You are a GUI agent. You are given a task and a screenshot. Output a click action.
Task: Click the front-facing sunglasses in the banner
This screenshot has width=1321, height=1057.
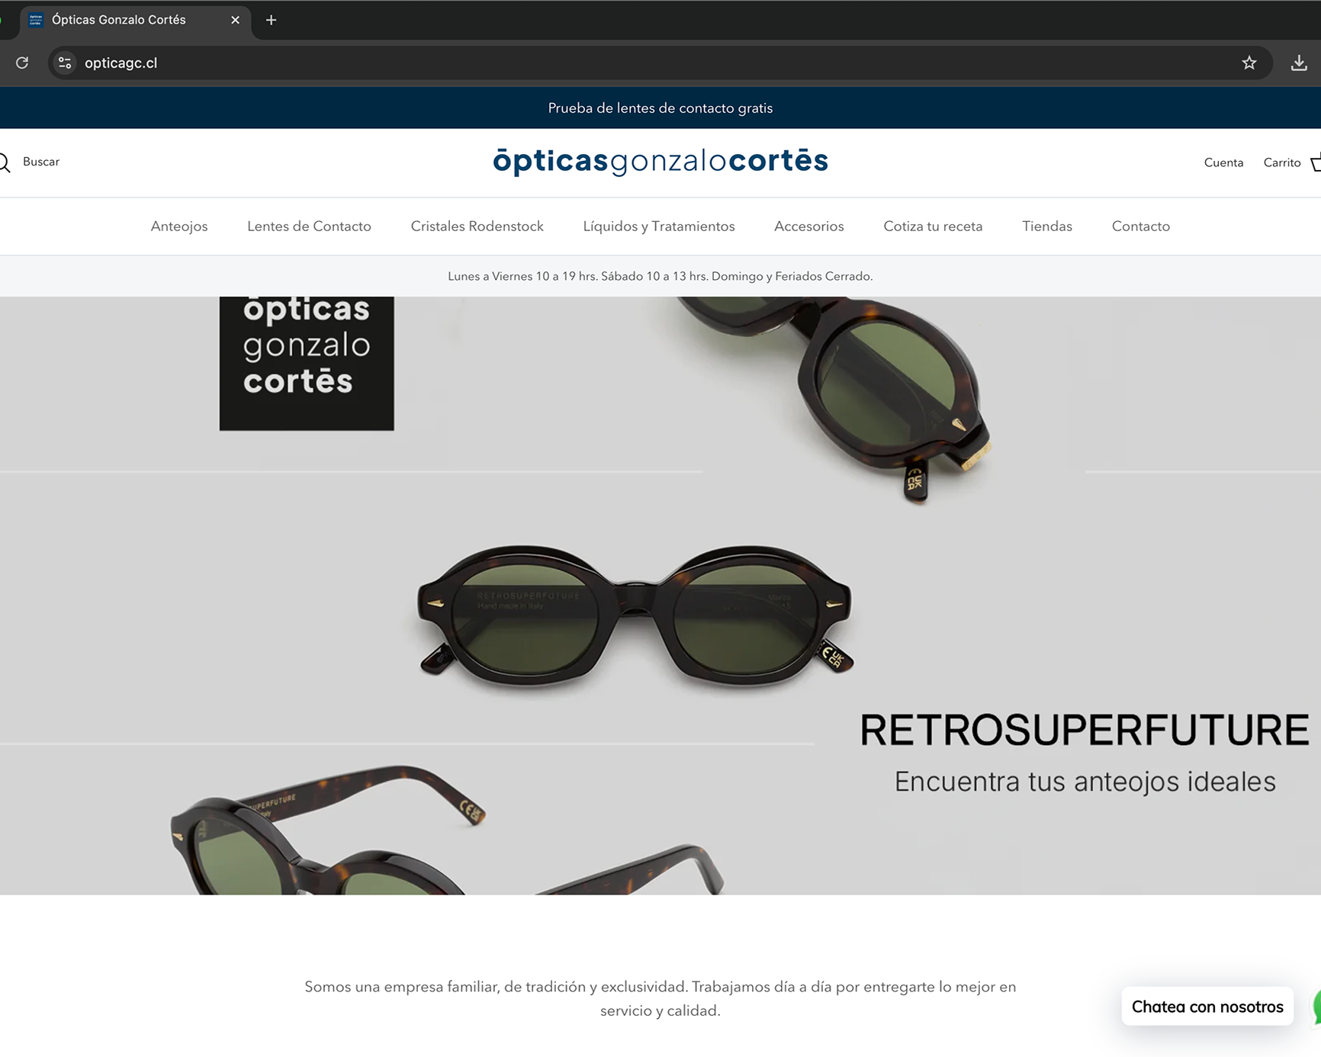click(x=635, y=615)
